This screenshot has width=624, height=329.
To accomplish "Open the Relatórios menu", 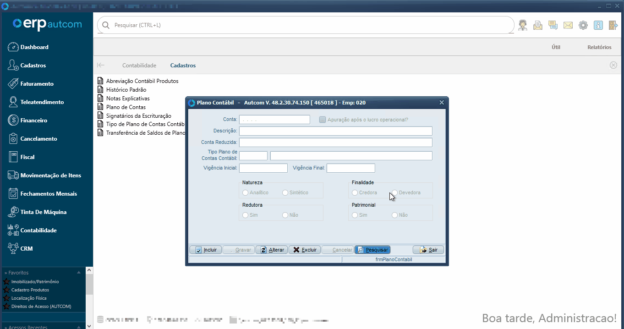I will pyautogui.click(x=599, y=47).
